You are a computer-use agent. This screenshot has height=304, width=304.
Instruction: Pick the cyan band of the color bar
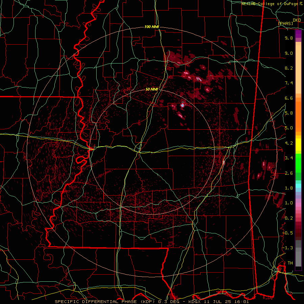[x=298, y=185]
